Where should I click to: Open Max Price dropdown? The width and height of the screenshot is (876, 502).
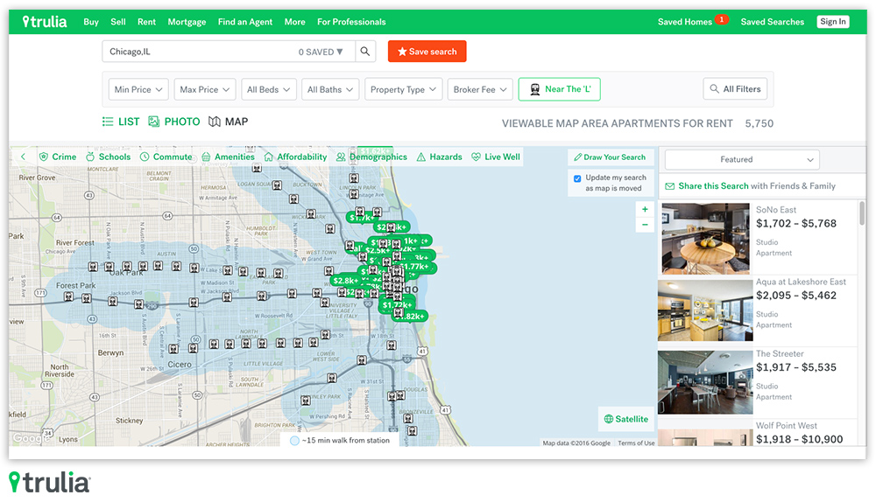coord(204,89)
